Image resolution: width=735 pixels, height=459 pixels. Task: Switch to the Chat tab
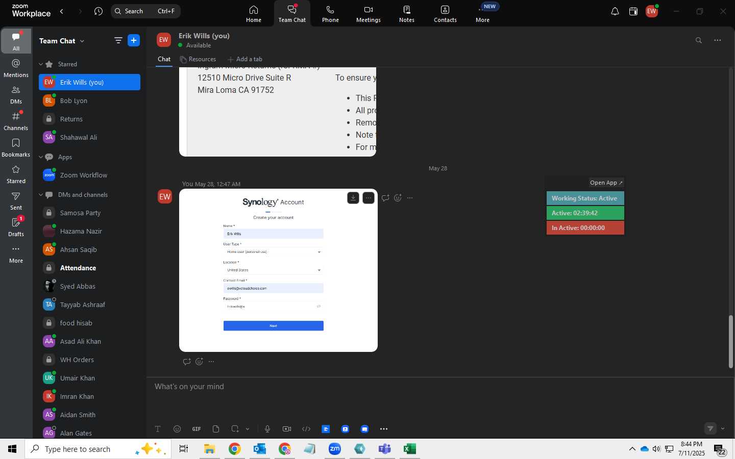(164, 59)
